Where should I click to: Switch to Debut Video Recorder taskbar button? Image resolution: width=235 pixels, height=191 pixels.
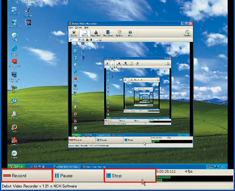[94, 167]
